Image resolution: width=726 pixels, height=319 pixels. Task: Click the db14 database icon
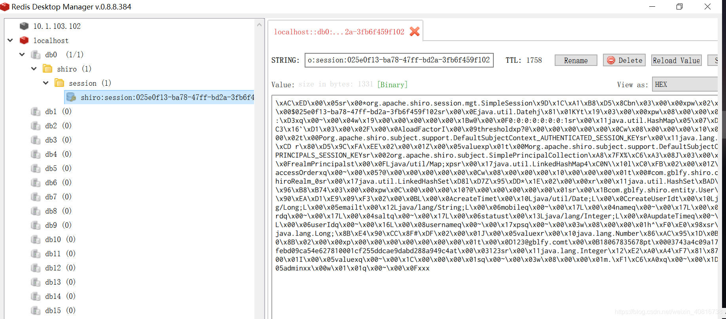click(x=36, y=296)
